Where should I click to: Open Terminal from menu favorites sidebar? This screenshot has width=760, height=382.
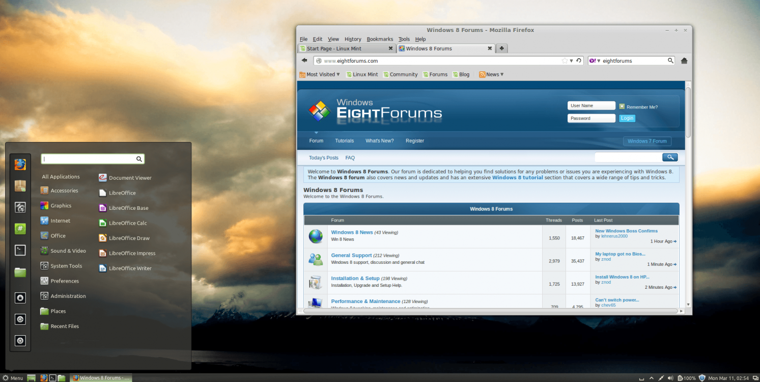pyautogui.click(x=20, y=250)
